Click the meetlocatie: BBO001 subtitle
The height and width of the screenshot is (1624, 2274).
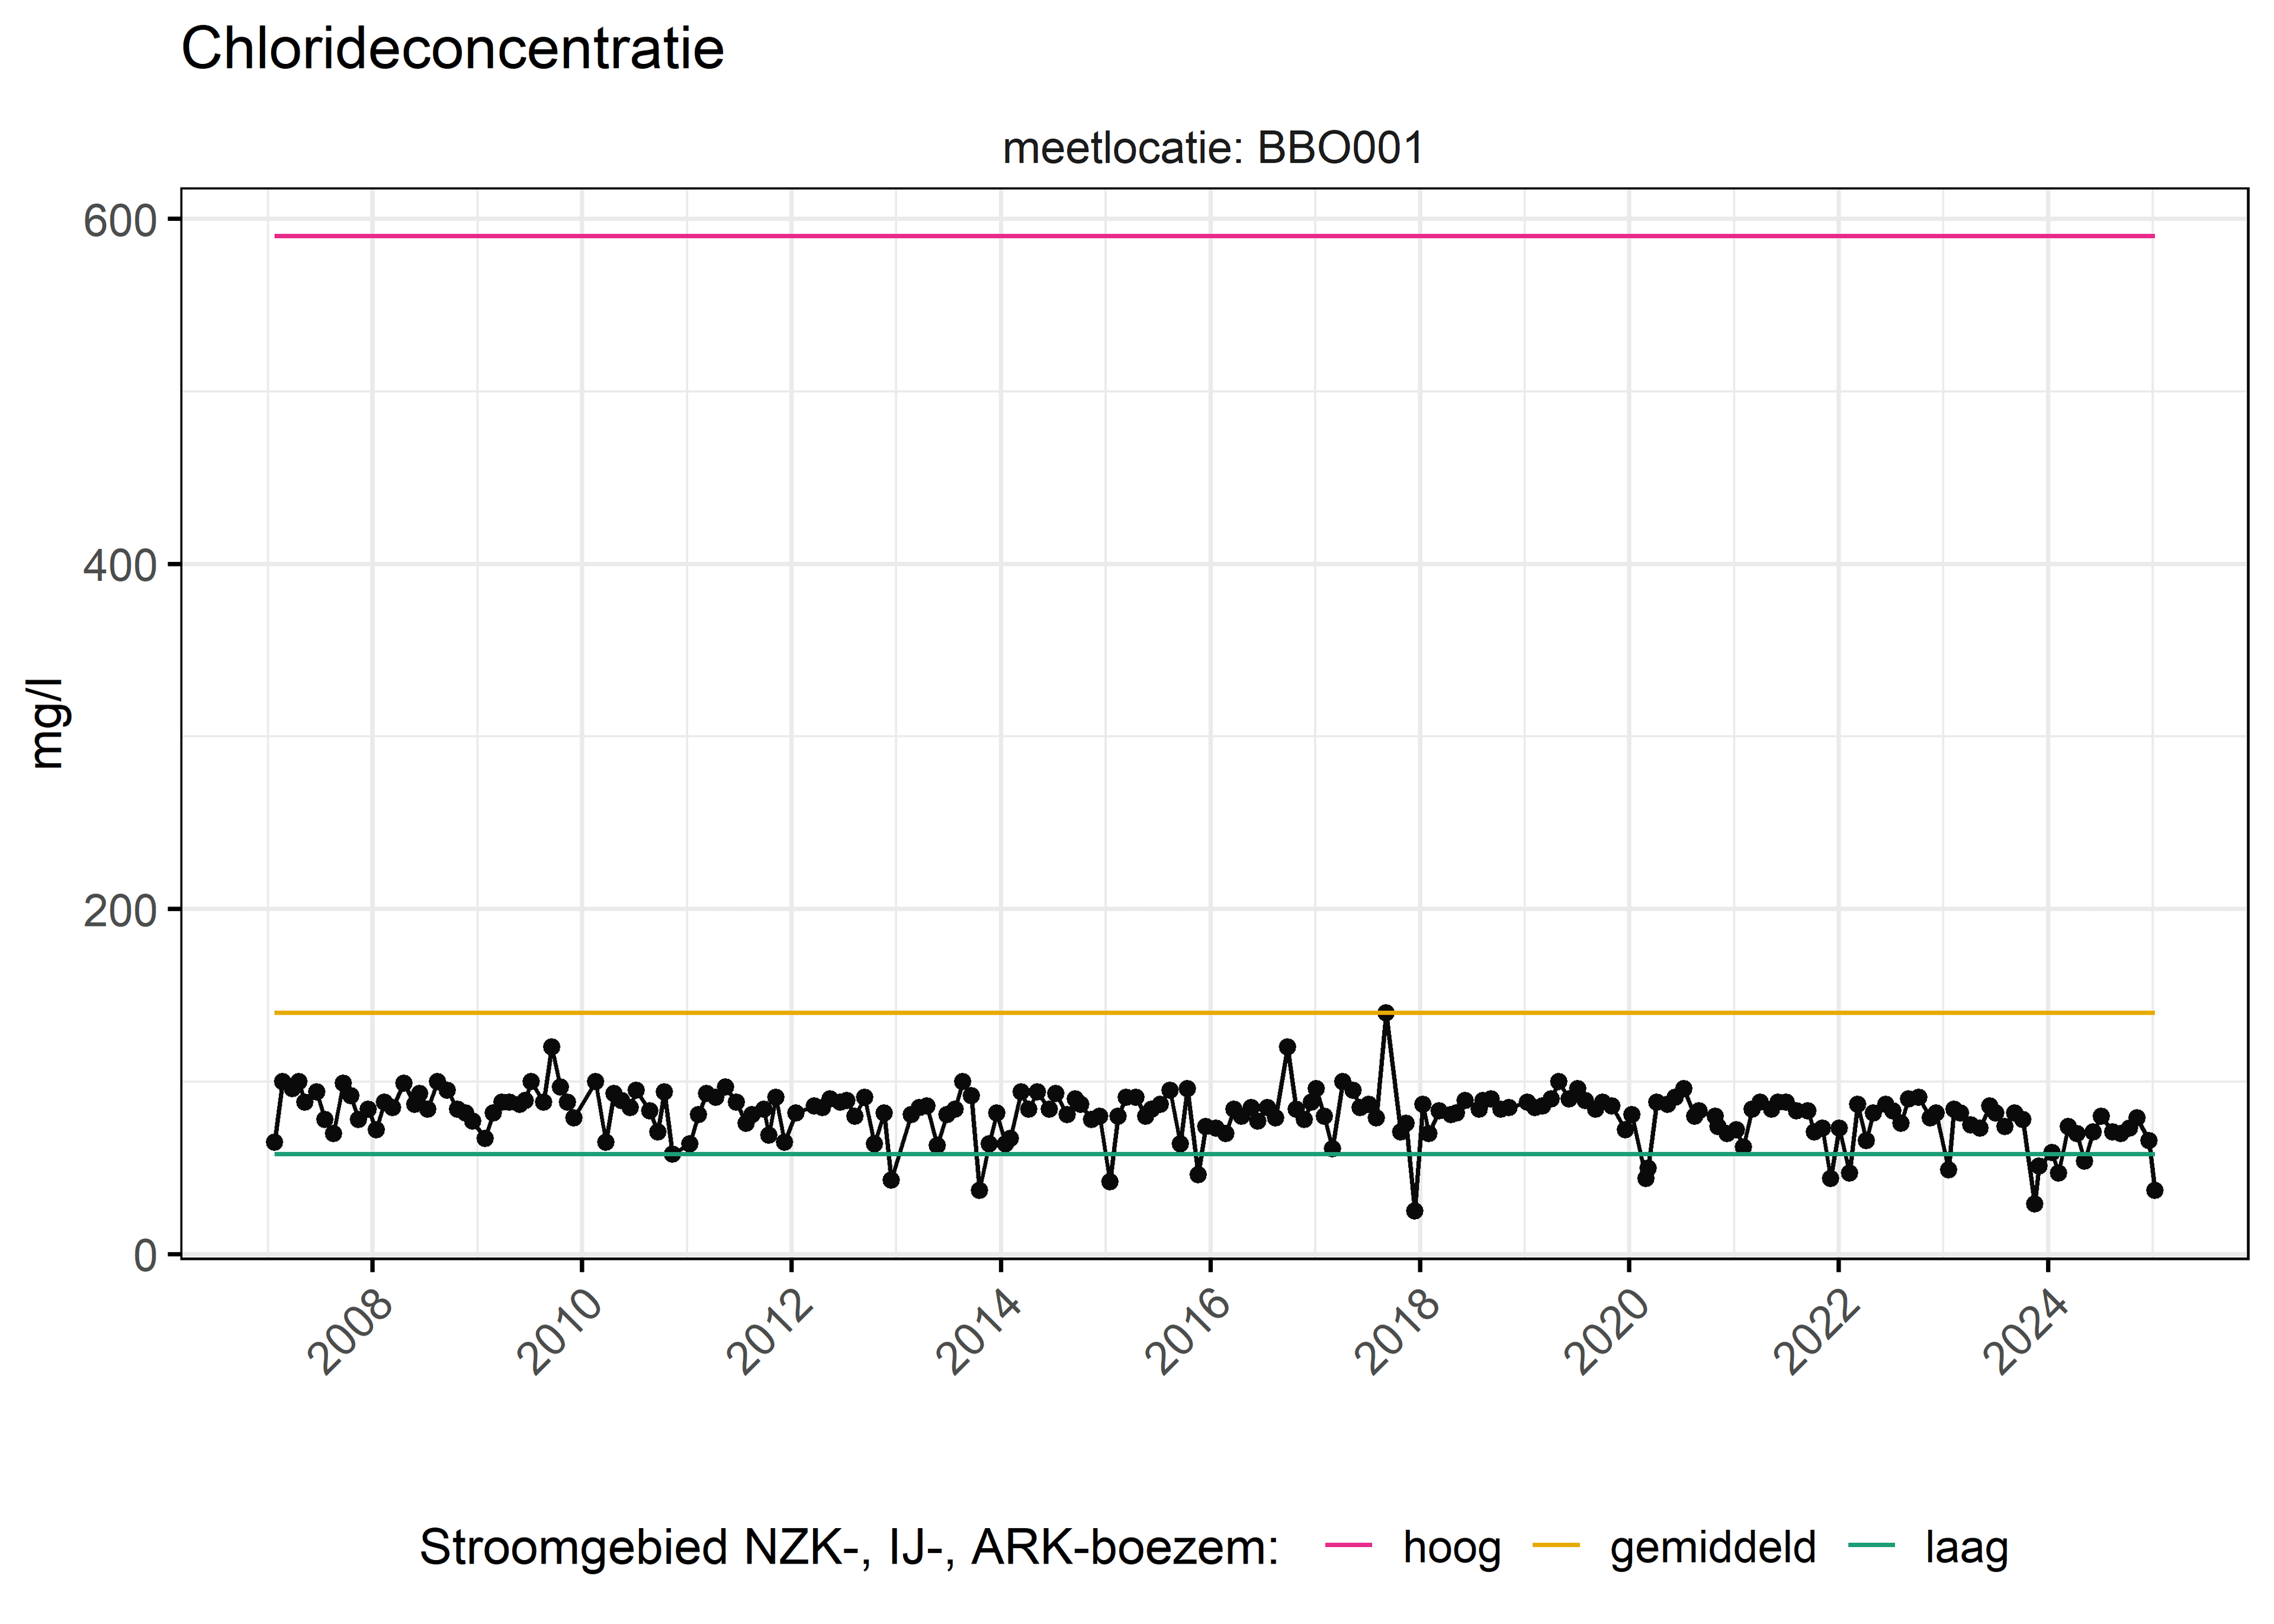pyautogui.click(x=1213, y=148)
